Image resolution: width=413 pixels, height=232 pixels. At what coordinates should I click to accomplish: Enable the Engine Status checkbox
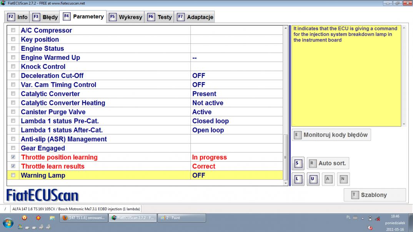click(13, 48)
